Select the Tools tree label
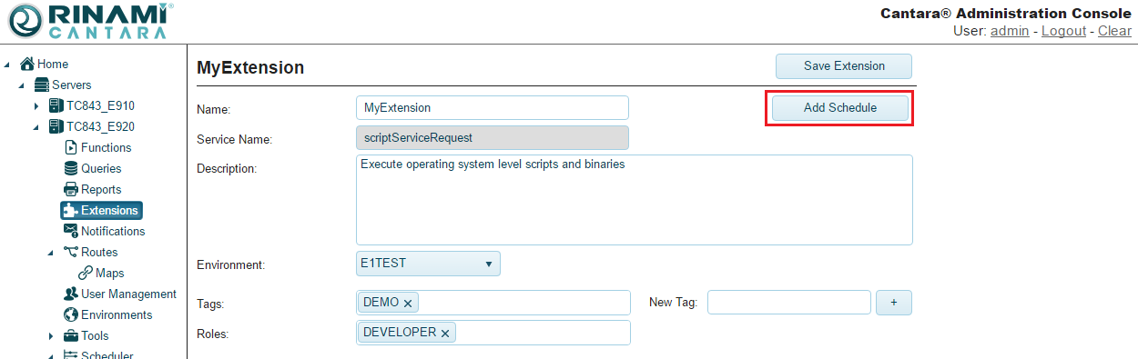This screenshot has height=359, width=1138. pyautogui.click(x=95, y=336)
